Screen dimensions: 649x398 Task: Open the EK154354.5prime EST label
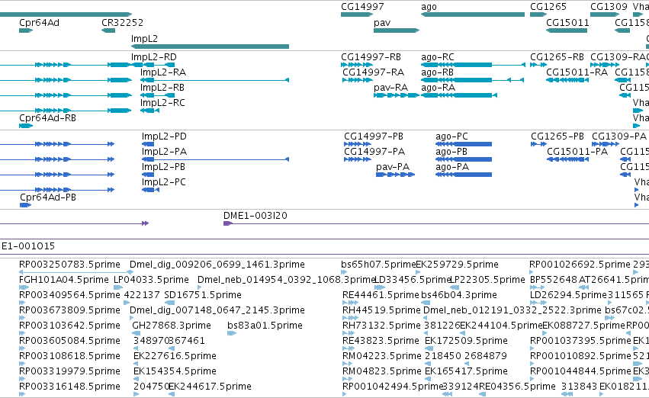pos(175,371)
